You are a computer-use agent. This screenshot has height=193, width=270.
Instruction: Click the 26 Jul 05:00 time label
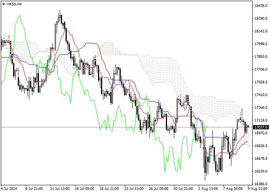point(159,189)
